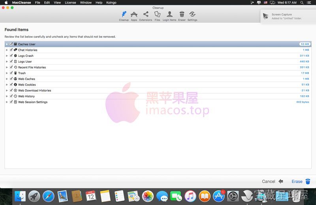316x205 pixels.
Task: Open Contacts from the Dock
Action: [77, 196]
